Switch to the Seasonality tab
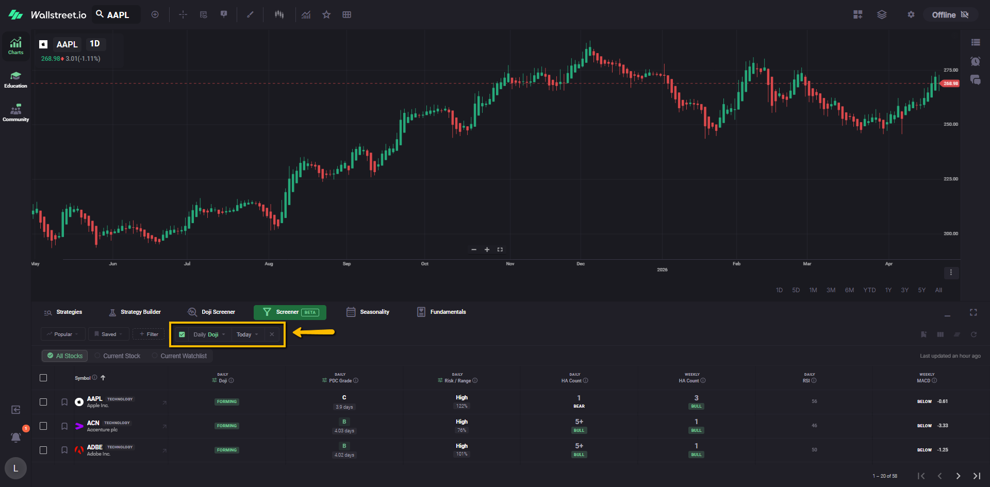990x487 pixels. [368, 312]
